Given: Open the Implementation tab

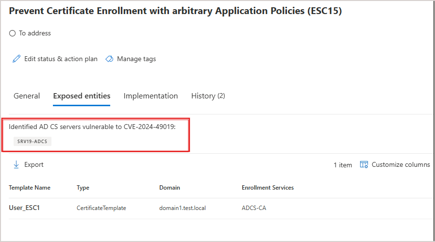Looking at the screenshot, I should pos(151,96).
